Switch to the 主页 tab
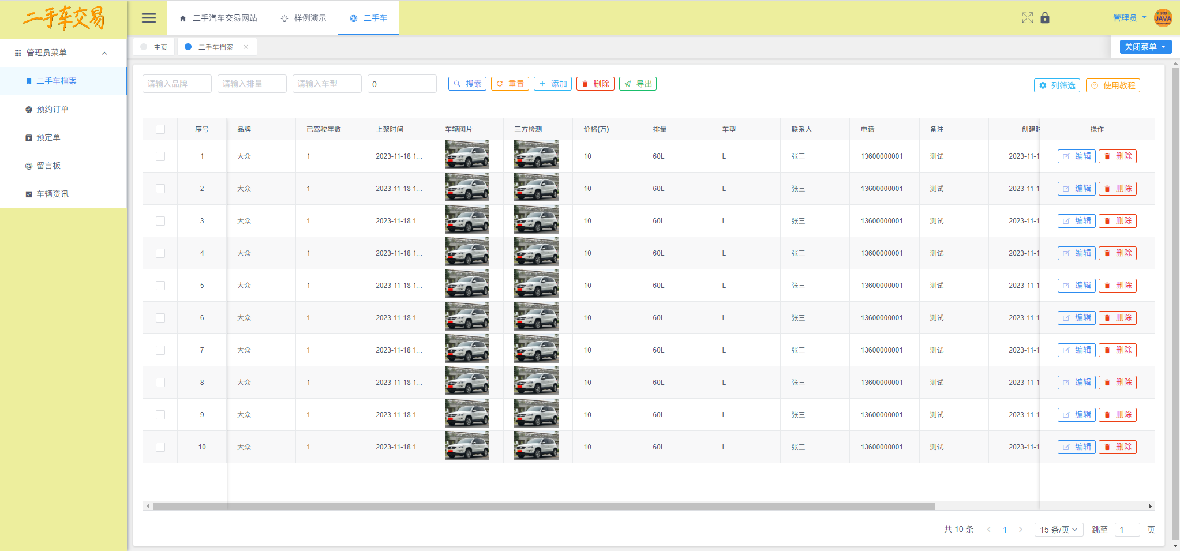This screenshot has width=1180, height=551. click(x=155, y=47)
